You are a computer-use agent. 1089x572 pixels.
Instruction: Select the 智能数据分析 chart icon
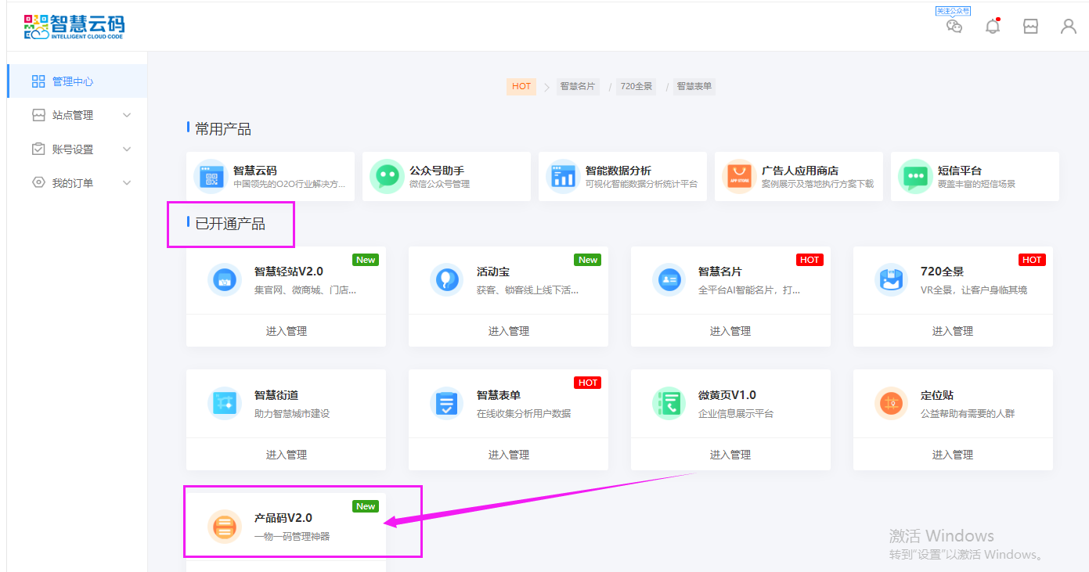pyautogui.click(x=562, y=176)
